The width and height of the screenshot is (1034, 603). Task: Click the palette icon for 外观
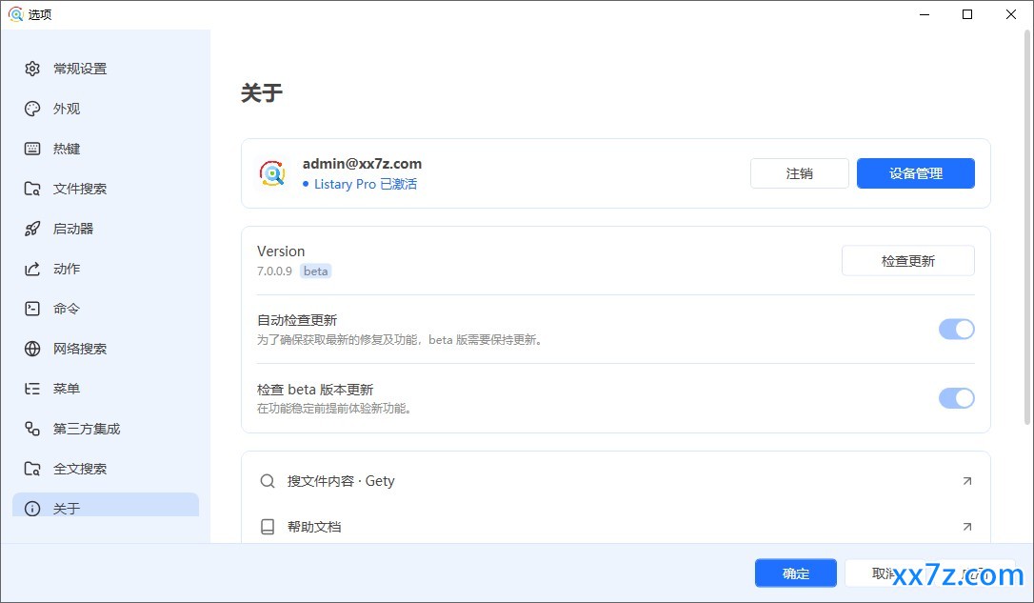point(32,109)
